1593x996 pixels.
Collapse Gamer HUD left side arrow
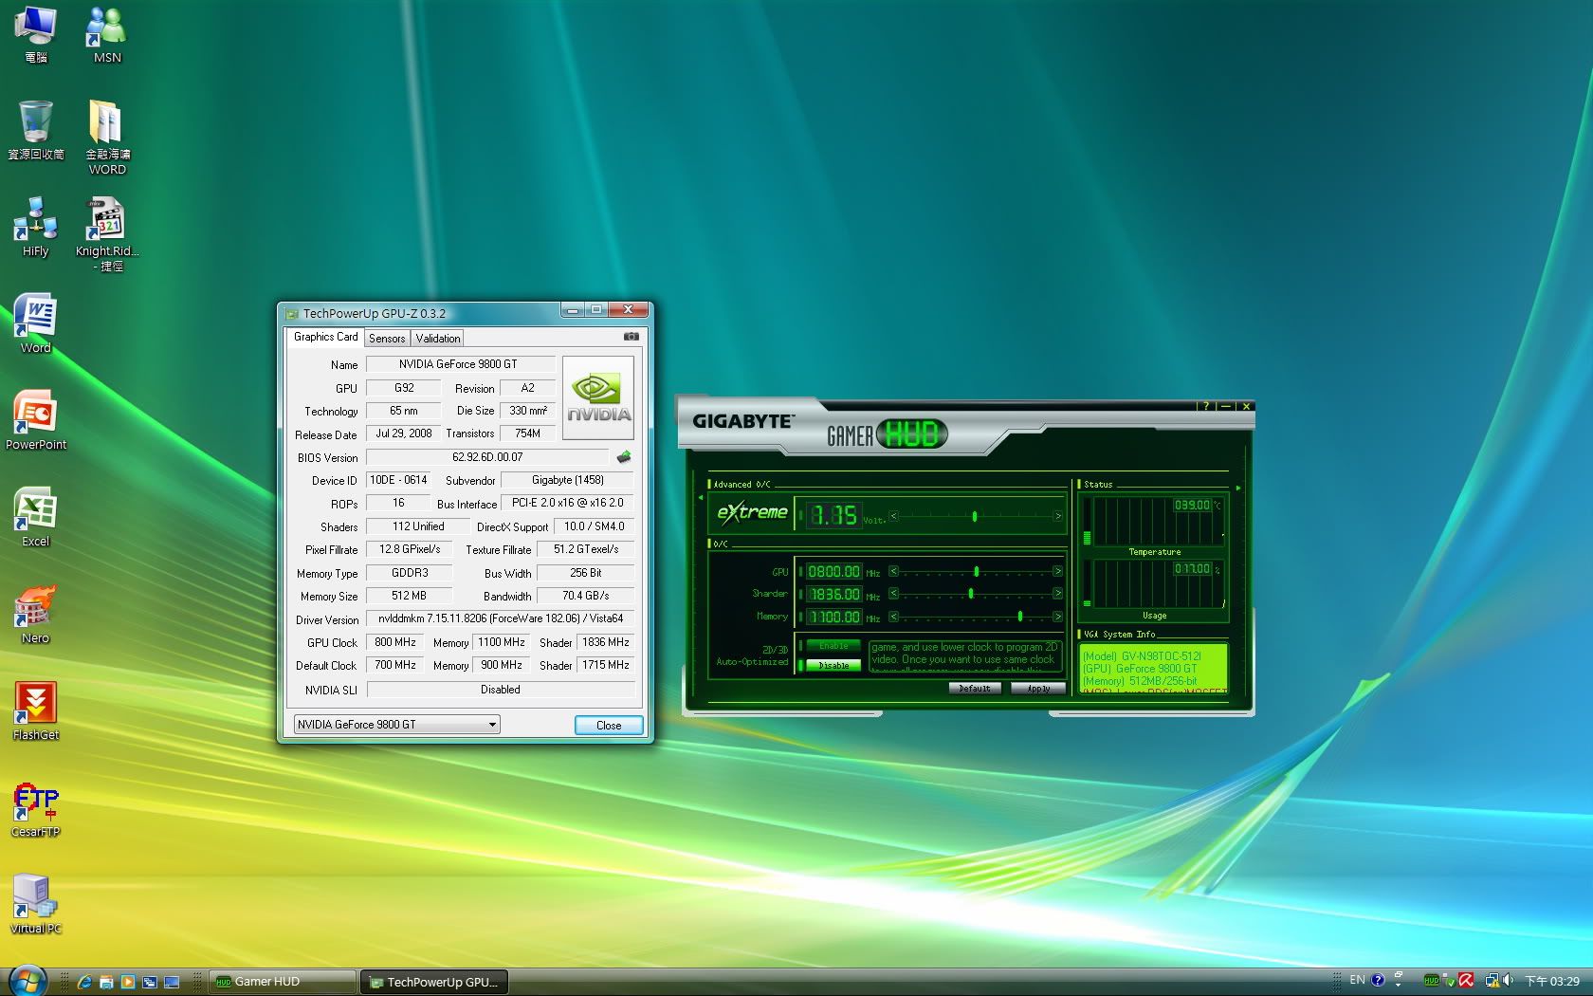pyautogui.click(x=701, y=497)
